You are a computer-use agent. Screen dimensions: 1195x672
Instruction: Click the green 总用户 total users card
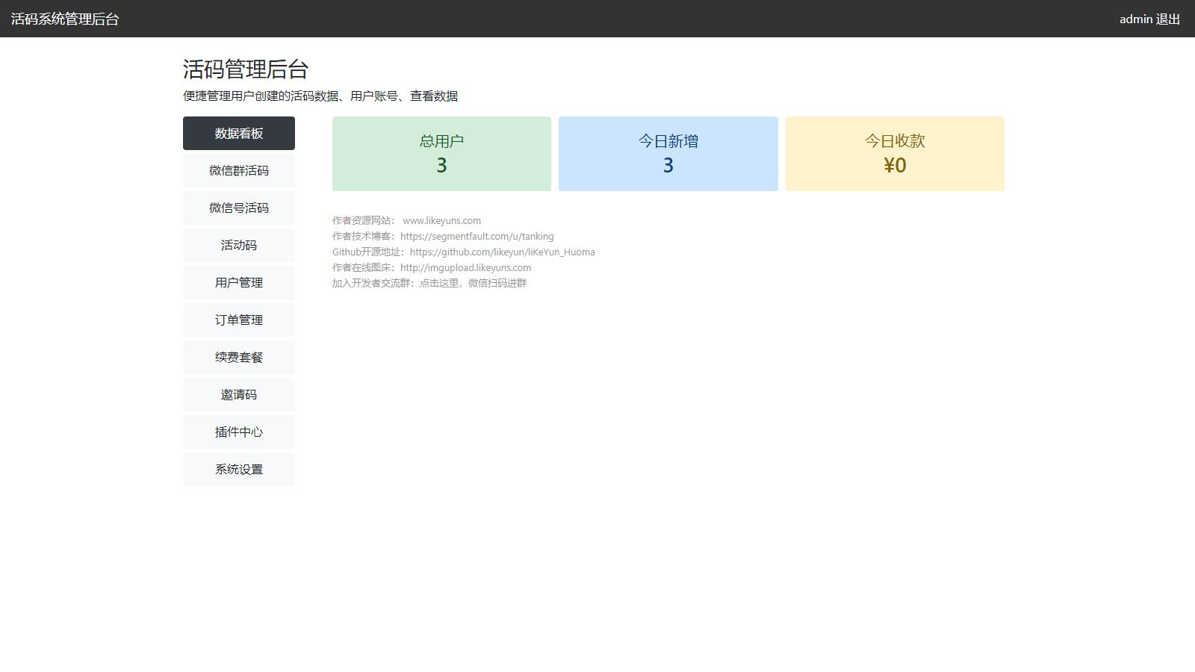click(x=441, y=154)
